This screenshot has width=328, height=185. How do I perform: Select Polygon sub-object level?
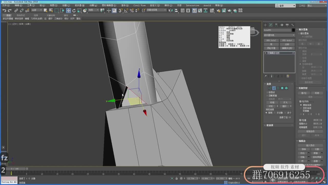(282, 88)
